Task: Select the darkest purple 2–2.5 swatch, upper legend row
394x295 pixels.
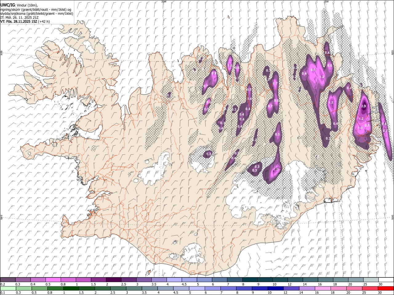Action: coord(114,280)
